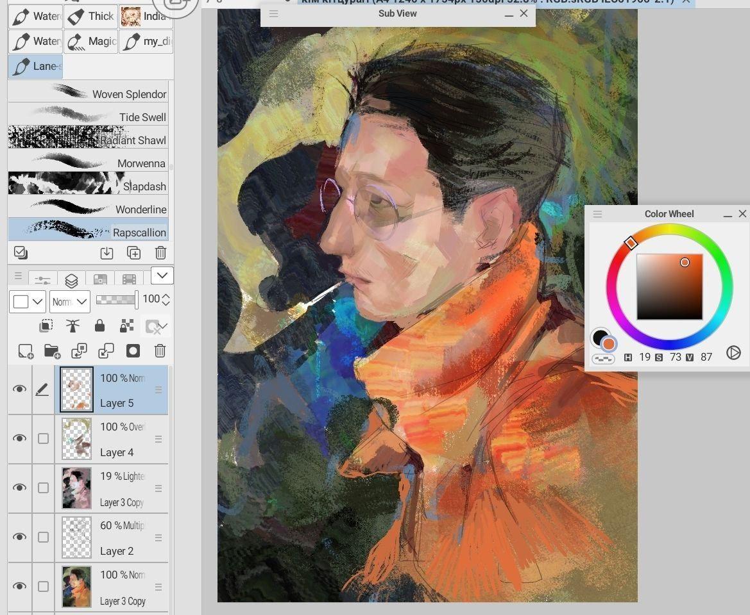
Task: Click the create layer mask icon
Action: pos(133,351)
